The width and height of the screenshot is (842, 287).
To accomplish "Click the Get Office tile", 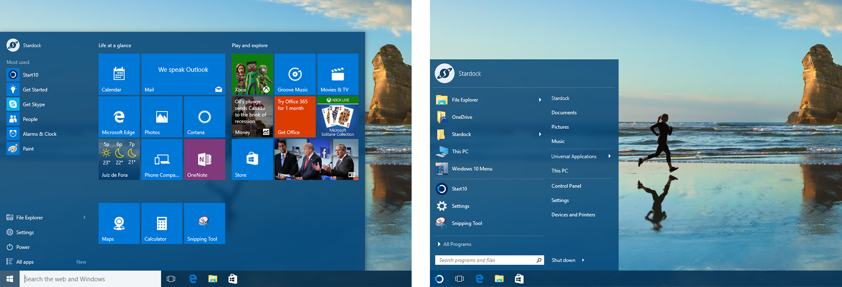I will click(295, 117).
